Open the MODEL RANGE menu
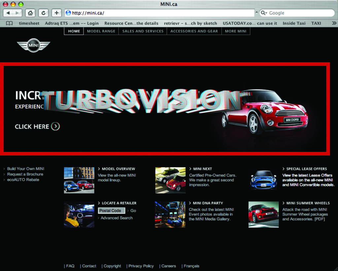The width and height of the screenshot is (338, 271). [101, 31]
